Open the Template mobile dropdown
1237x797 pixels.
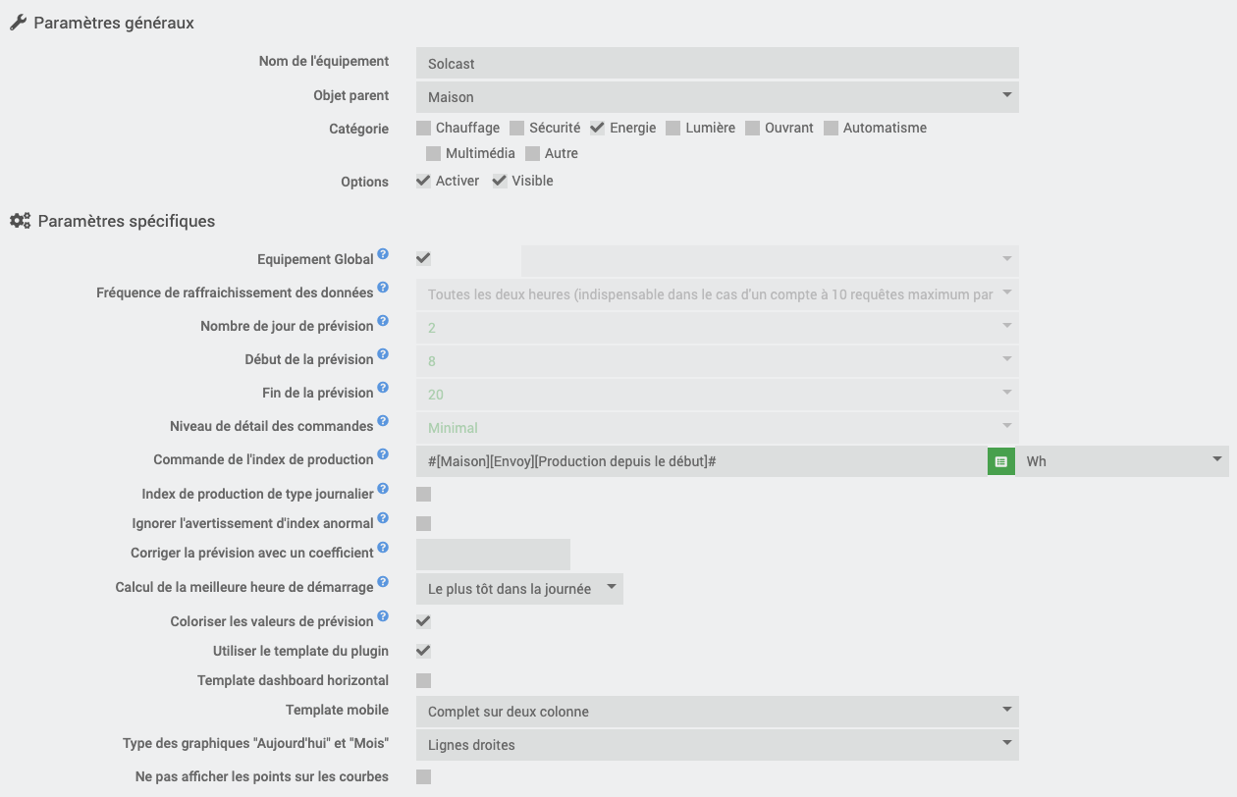pyautogui.click(x=717, y=712)
